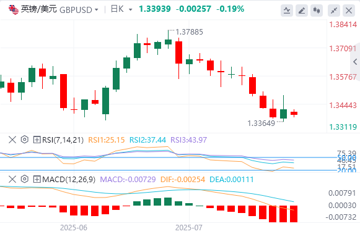Click the 1.38414 price axis label
360x234 pixels.
pyautogui.click(x=343, y=25)
